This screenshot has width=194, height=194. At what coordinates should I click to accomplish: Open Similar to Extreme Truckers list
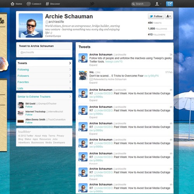tap(34, 97)
